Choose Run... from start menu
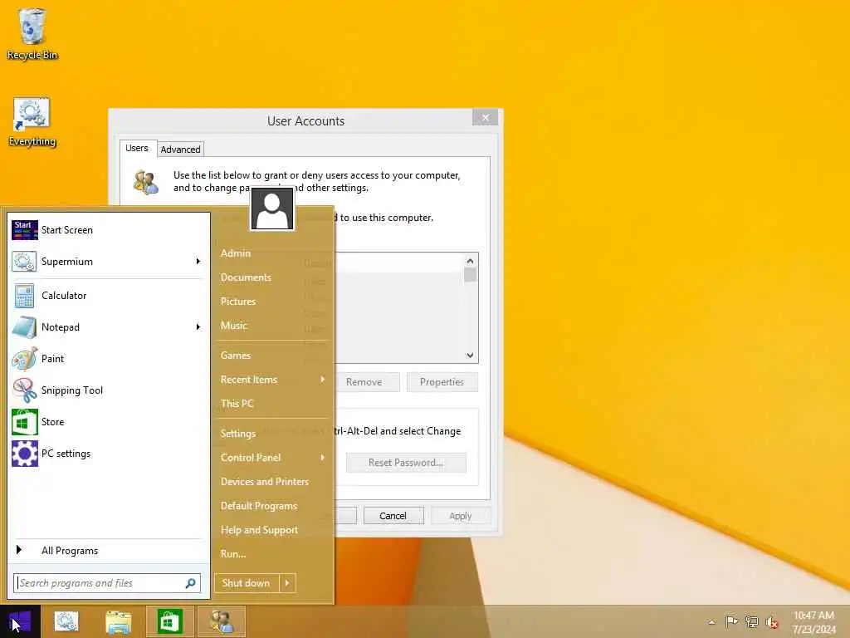Image resolution: width=850 pixels, height=638 pixels. (x=233, y=554)
